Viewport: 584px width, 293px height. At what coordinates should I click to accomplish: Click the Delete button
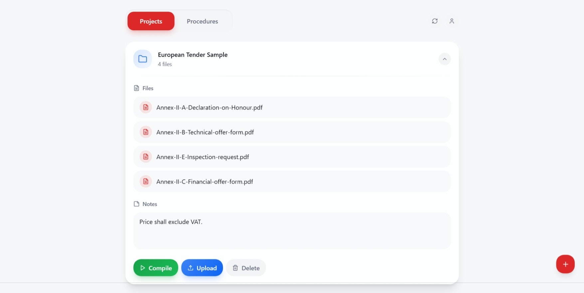point(246,268)
